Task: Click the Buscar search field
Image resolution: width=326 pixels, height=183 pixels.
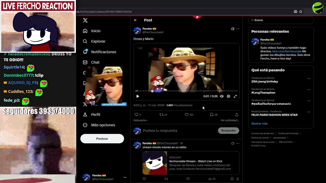Action: click(x=281, y=20)
